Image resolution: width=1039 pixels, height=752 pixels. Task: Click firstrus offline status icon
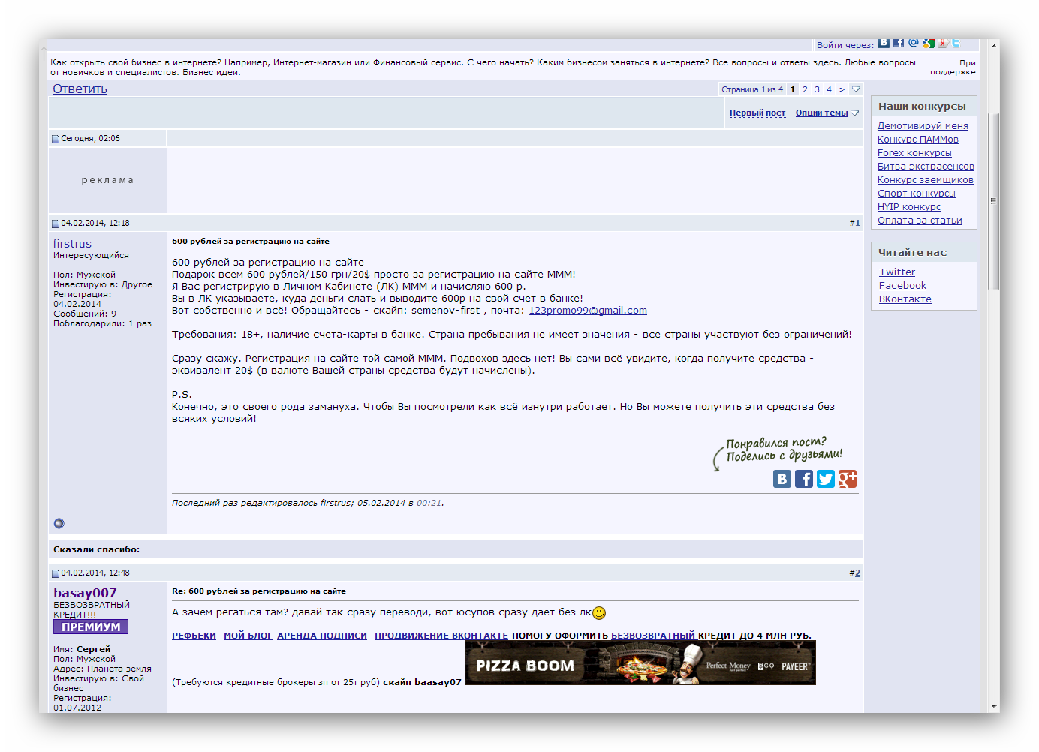pyautogui.click(x=59, y=523)
